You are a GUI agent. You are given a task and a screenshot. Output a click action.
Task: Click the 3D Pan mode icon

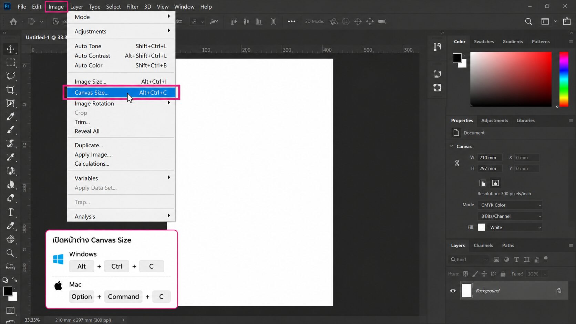point(358,21)
